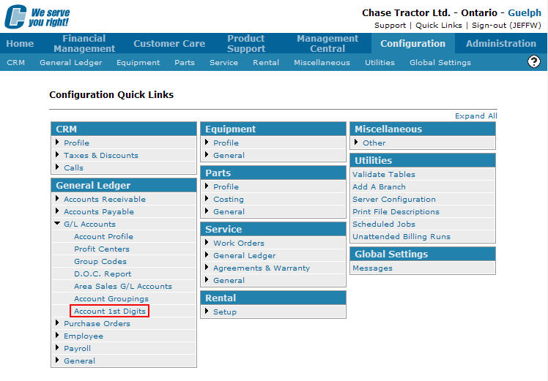Click the company logo in header
Viewport: 548px width, 381px height.
click(x=37, y=16)
